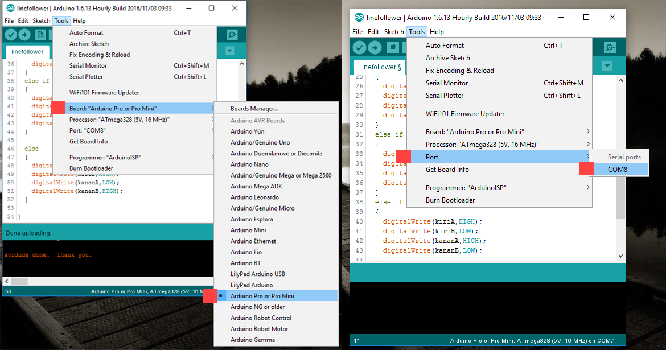Open the right window's Serial Monitor magnifier icon
The image size is (666, 350).
click(609, 47)
